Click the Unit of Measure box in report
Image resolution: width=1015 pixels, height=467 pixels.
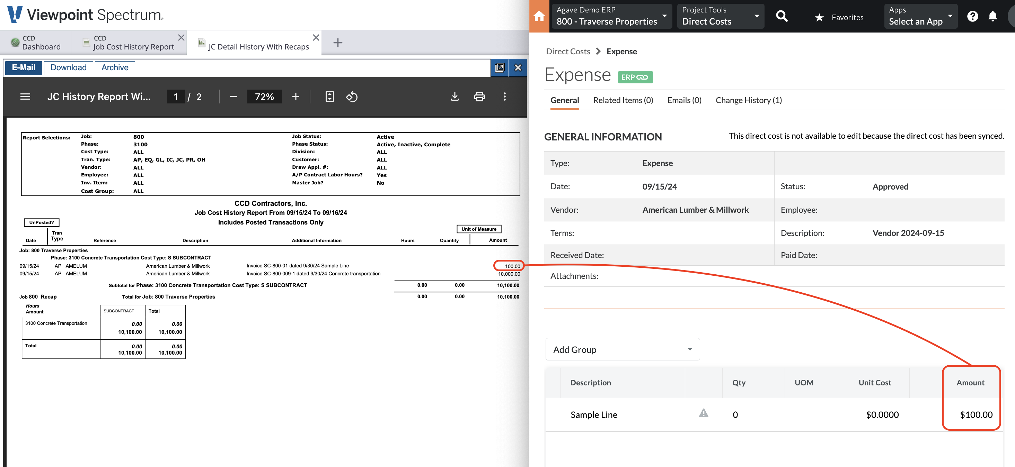tap(479, 229)
